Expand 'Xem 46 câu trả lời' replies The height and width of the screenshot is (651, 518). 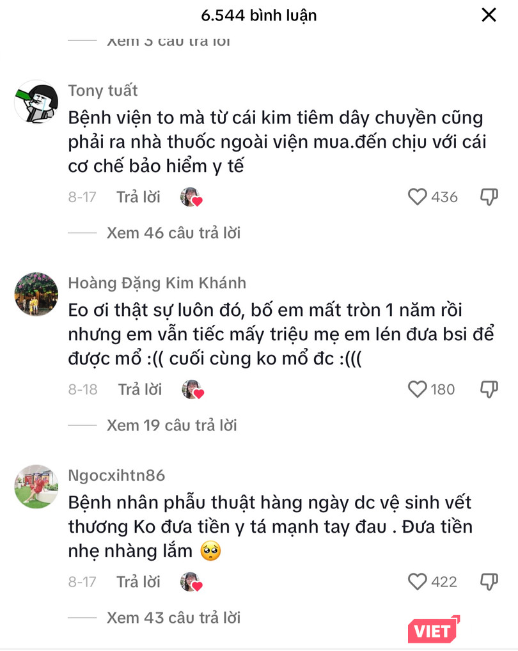173,233
